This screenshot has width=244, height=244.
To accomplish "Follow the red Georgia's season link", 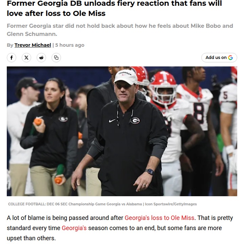I will (74, 228).
